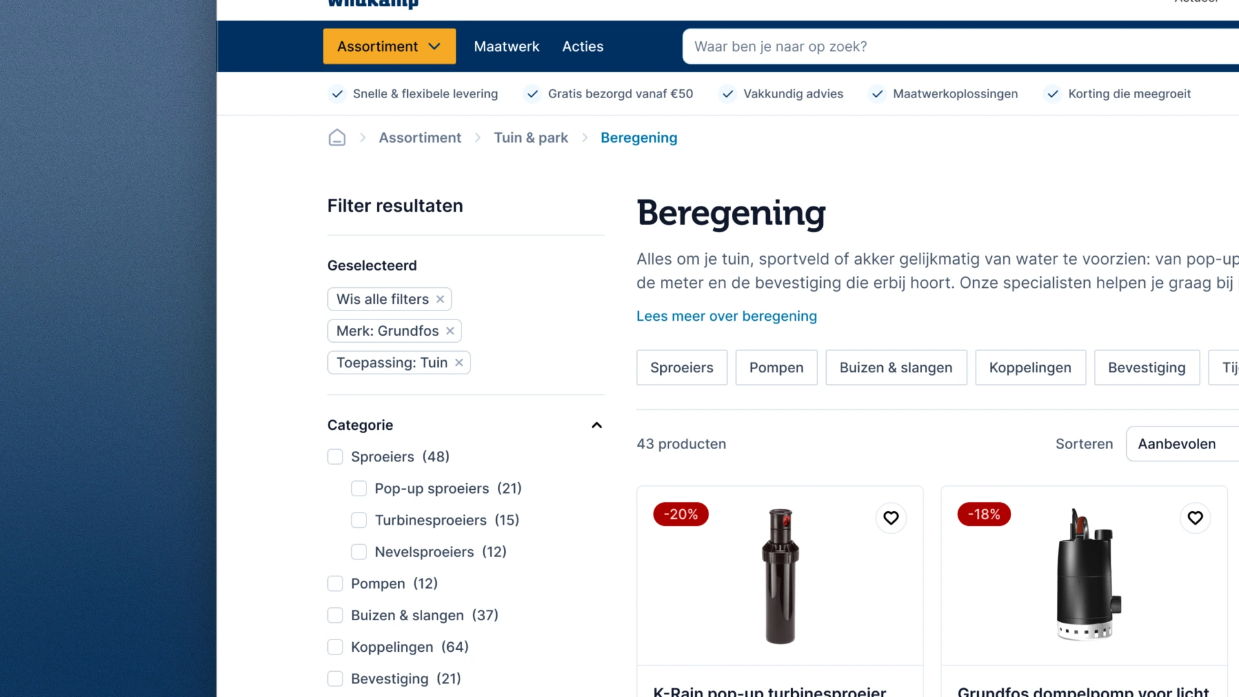This screenshot has width=1239, height=697.
Task: Favorite the K-Rain sprinkler with heart icon
Action: click(x=891, y=518)
